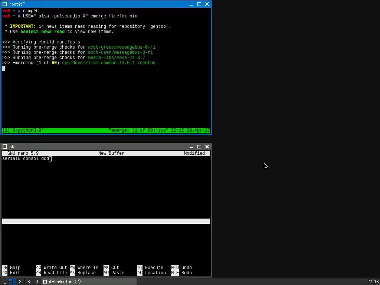Click the ^\ Replace shortcut in nano
The image size is (380, 285).
83,273
